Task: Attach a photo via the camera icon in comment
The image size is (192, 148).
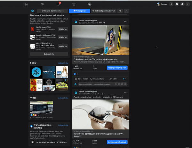Action: pos(119,84)
